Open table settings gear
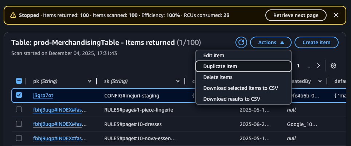The image size is (351, 146). point(333,66)
